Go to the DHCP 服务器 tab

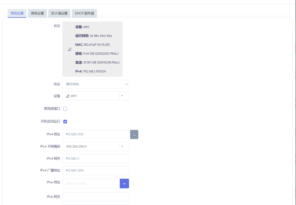[x=84, y=13]
